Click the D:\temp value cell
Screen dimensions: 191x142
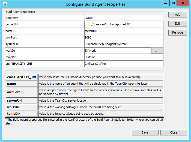coord(124,57)
